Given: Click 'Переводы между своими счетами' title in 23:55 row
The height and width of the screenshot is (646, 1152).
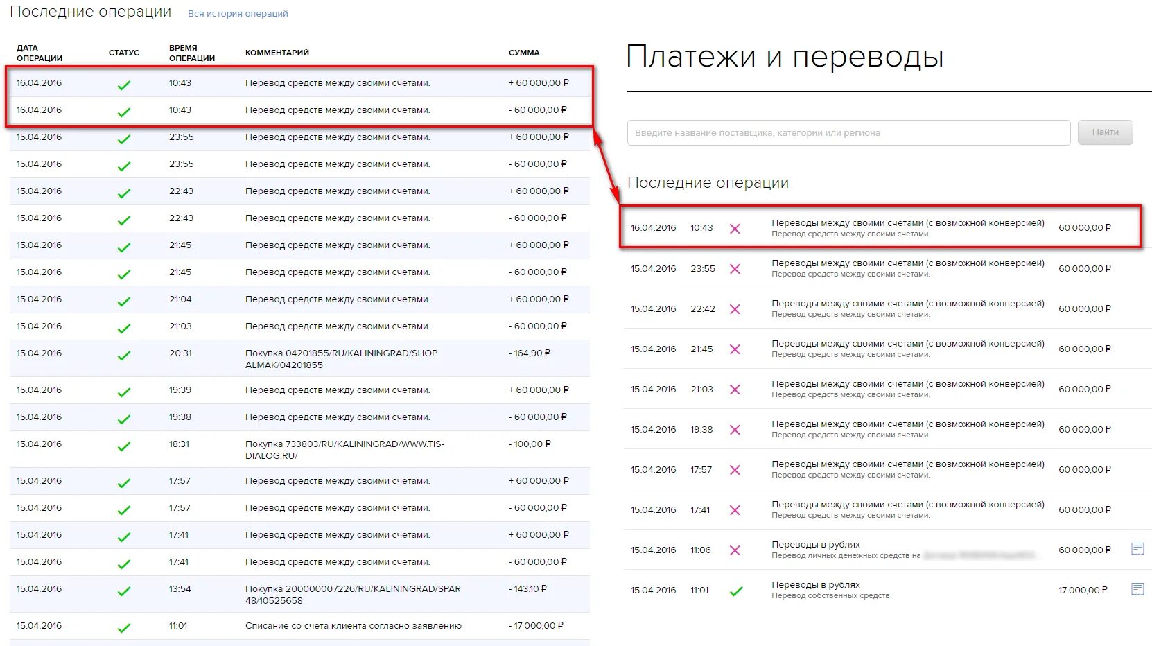Looking at the screenshot, I should [908, 263].
